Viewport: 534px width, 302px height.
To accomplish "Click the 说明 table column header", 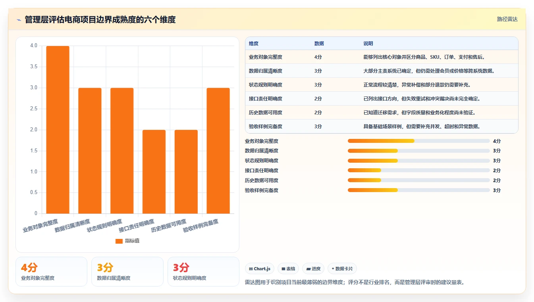I will (x=368, y=44).
